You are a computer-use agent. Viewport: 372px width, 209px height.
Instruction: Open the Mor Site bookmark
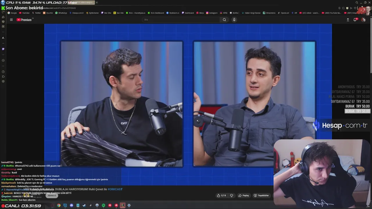106,13
